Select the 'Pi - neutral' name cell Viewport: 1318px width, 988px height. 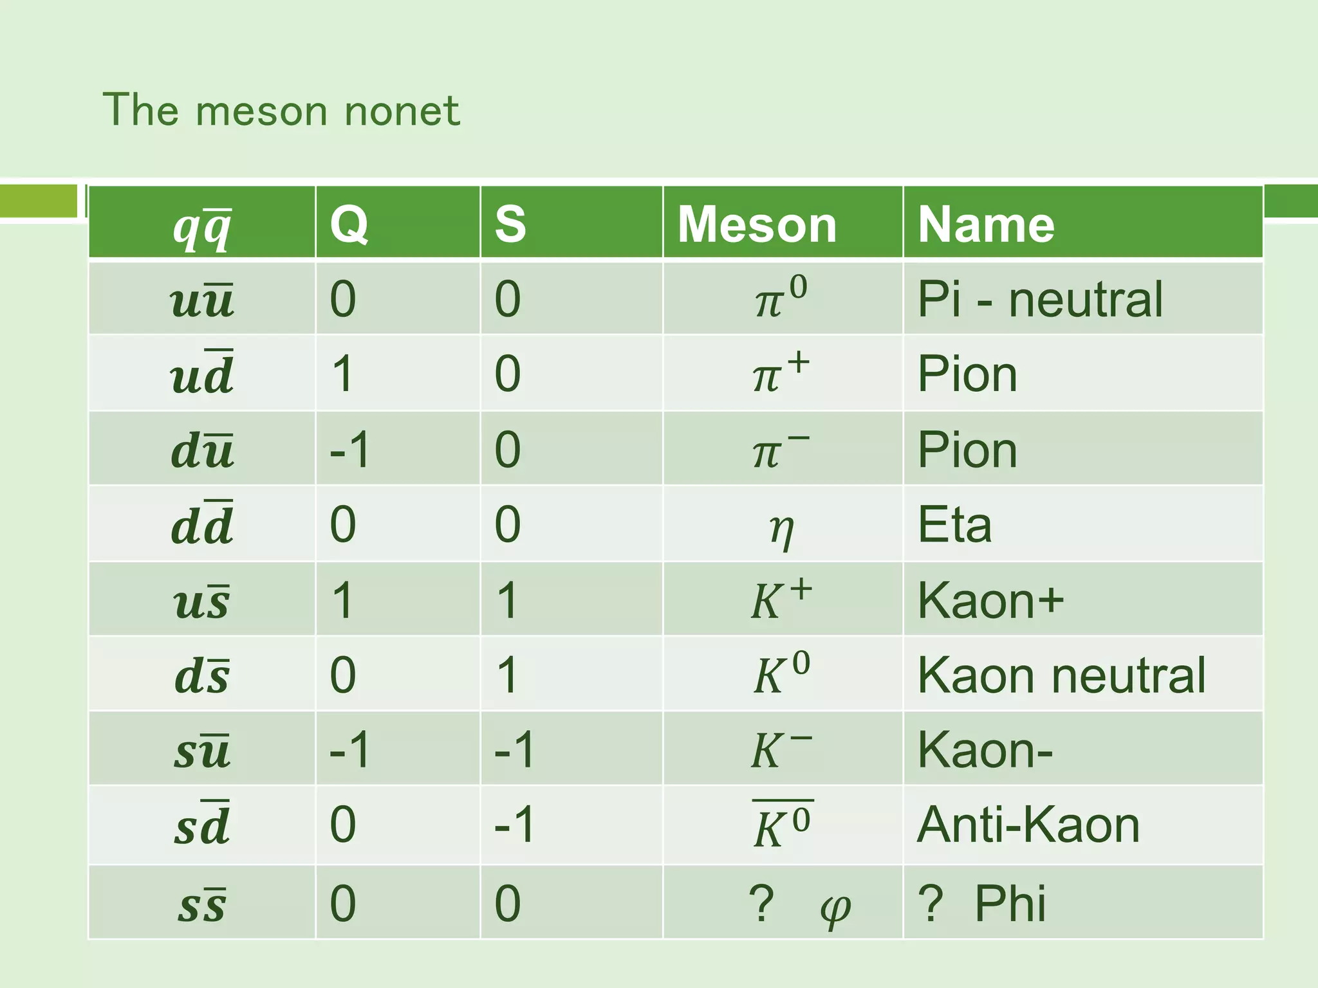point(1082,298)
